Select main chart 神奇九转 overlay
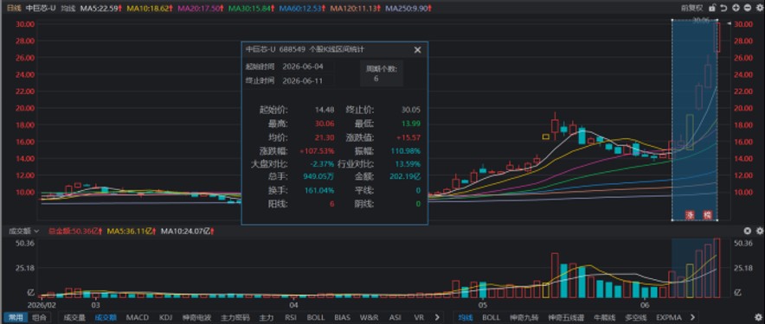Image resolution: width=765 pixels, height=324 pixels. coord(524,318)
